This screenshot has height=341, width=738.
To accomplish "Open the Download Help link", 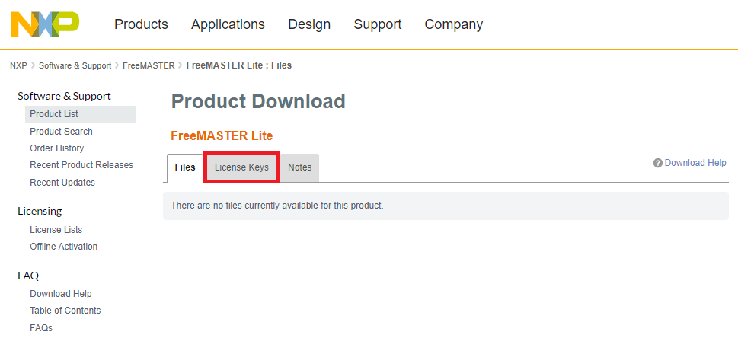I will (x=695, y=163).
